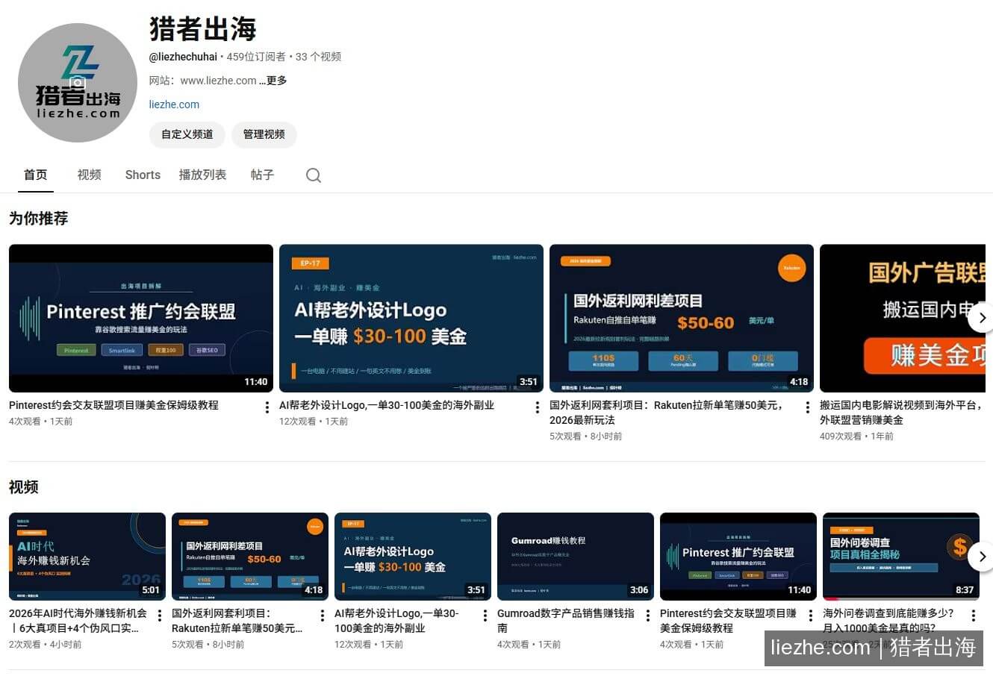The height and width of the screenshot is (676, 993).
Task: Open the channel search magnifier icon
Action: pos(314,175)
